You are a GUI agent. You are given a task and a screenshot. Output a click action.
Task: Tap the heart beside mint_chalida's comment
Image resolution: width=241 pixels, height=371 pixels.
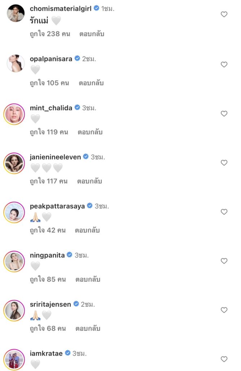224,114
